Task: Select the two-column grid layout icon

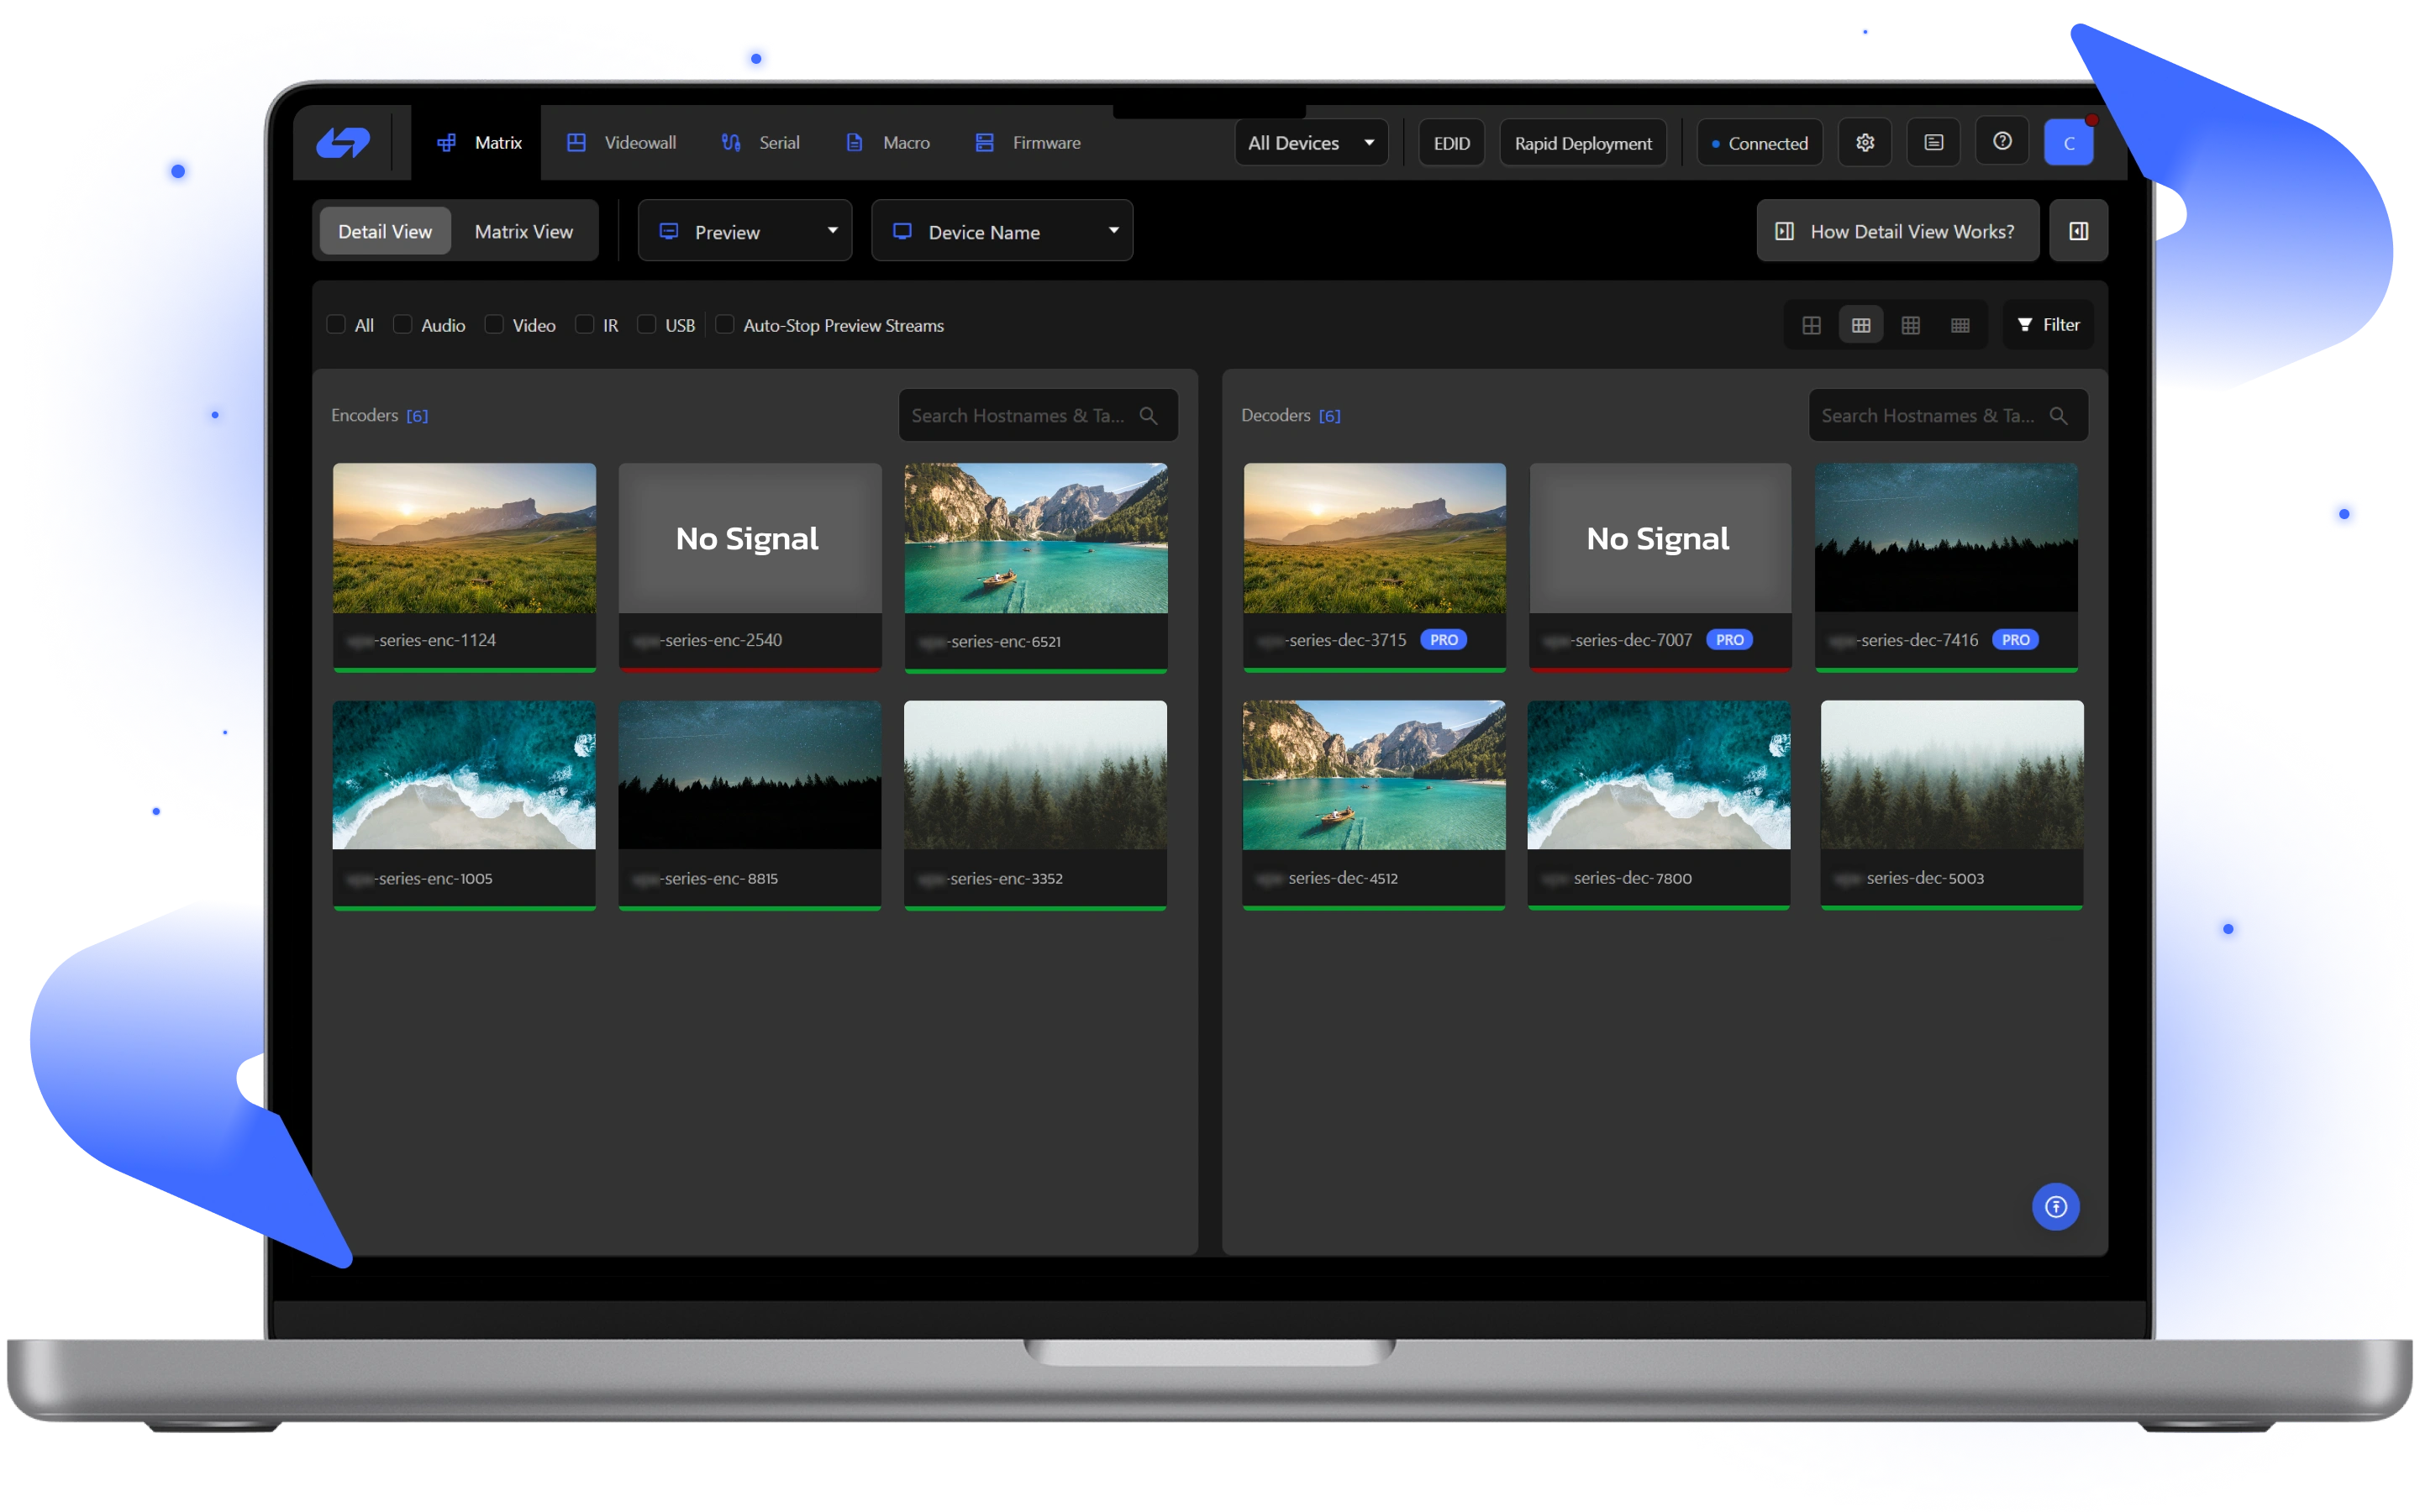Action: tap(1811, 325)
